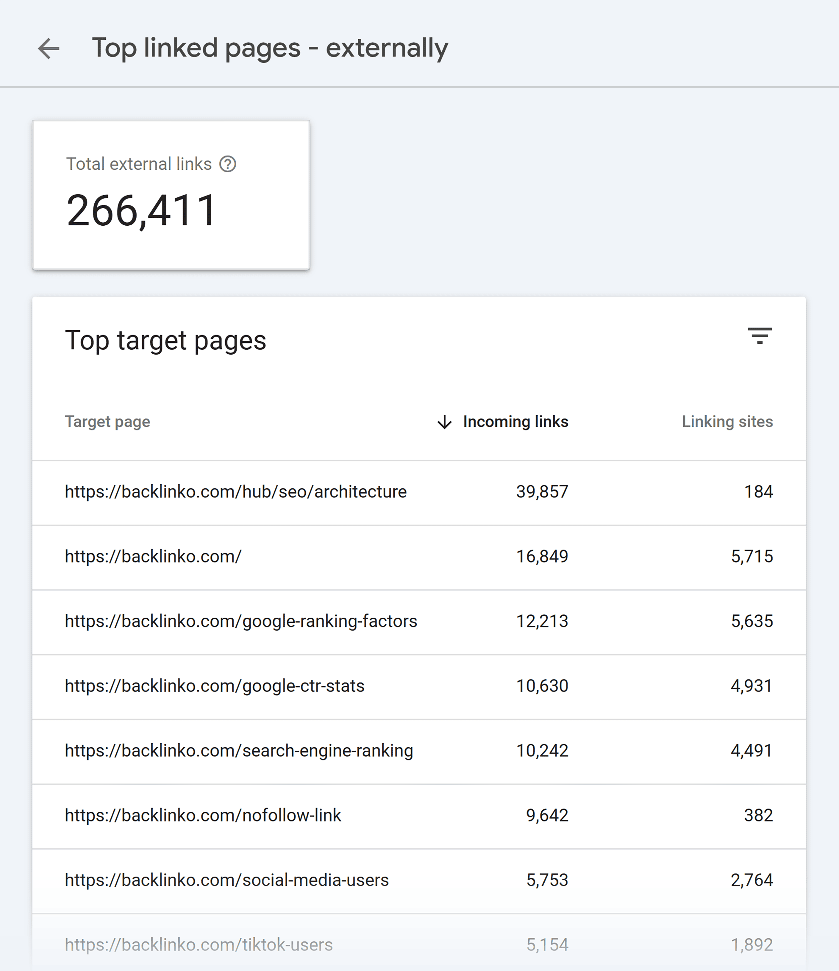Viewport: 839px width, 971px height.
Task: Select the 382 linking sites value
Action: click(758, 815)
